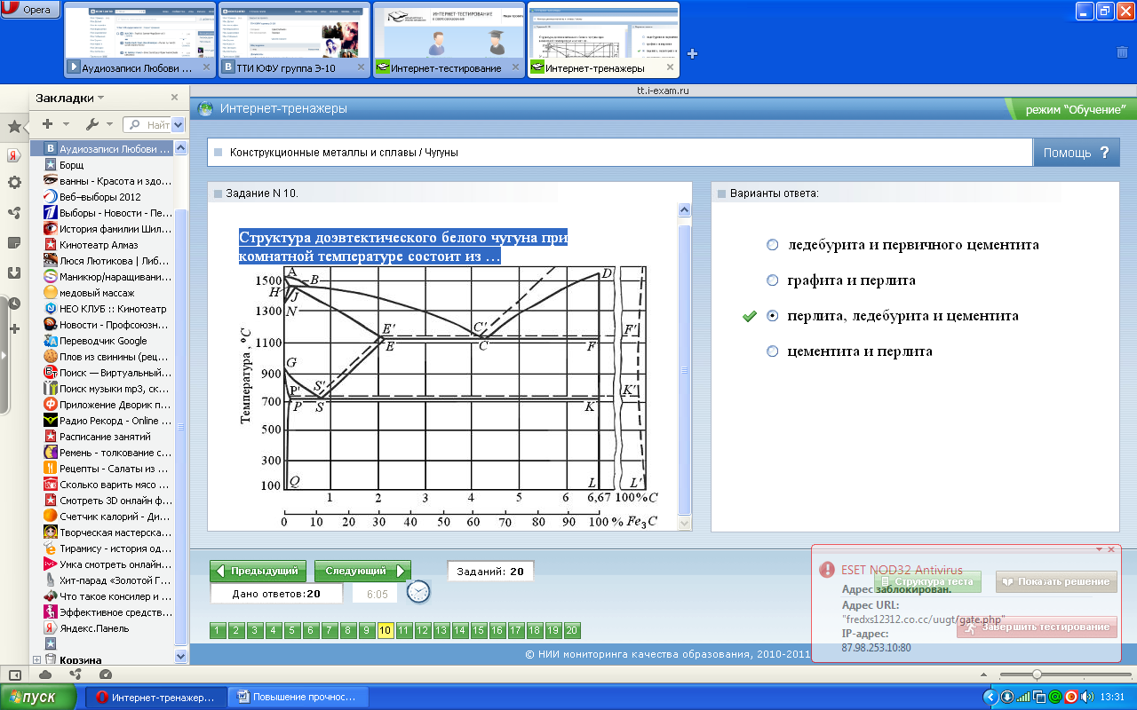Open the Opera main menu button
1137x710 pixels.
[31, 10]
